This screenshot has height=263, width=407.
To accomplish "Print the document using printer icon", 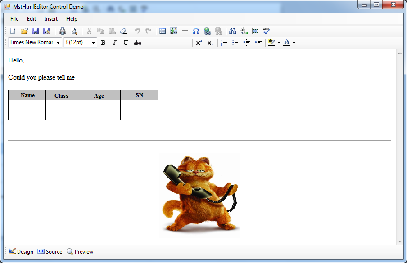I will [63, 31].
